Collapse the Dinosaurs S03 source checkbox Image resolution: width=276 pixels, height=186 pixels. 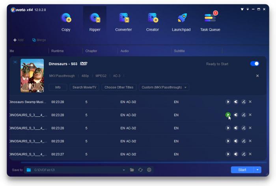tap(15, 62)
